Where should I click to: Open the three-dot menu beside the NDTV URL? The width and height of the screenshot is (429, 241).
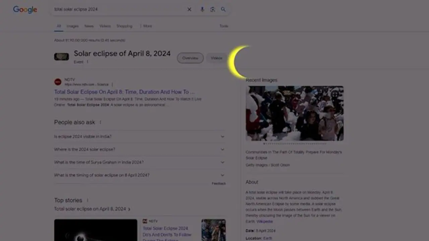coord(112,84)
